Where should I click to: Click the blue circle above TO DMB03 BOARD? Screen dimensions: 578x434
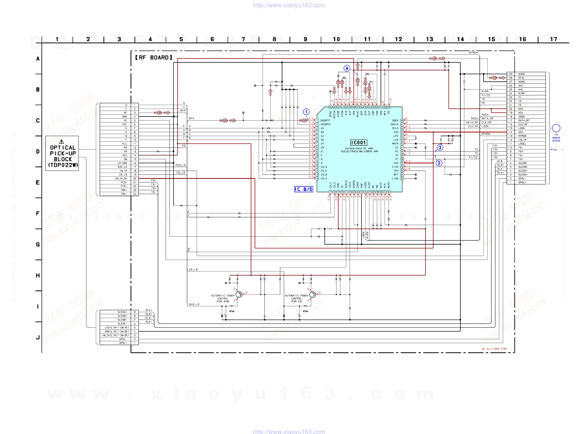click(x=556, y=128)
